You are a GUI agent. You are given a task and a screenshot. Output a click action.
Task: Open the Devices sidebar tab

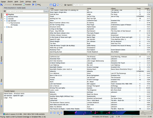tap(1, 103)
